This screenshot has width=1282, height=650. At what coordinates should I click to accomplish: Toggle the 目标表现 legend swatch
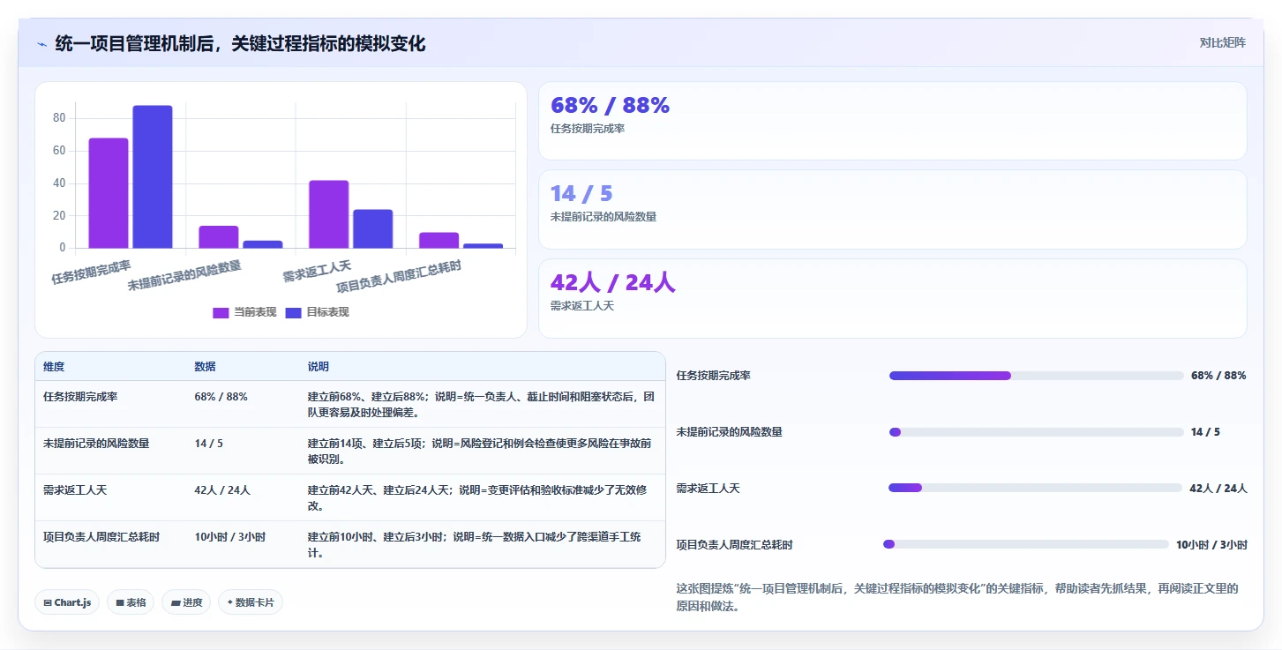pos(294,312)
